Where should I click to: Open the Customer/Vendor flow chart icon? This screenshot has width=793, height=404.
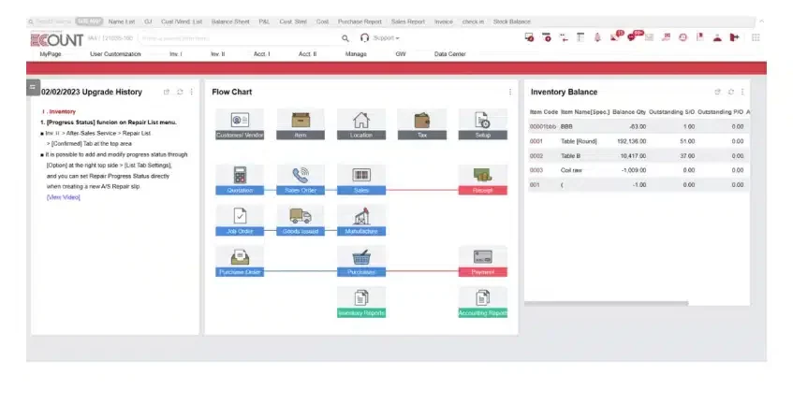click(240, 123)
